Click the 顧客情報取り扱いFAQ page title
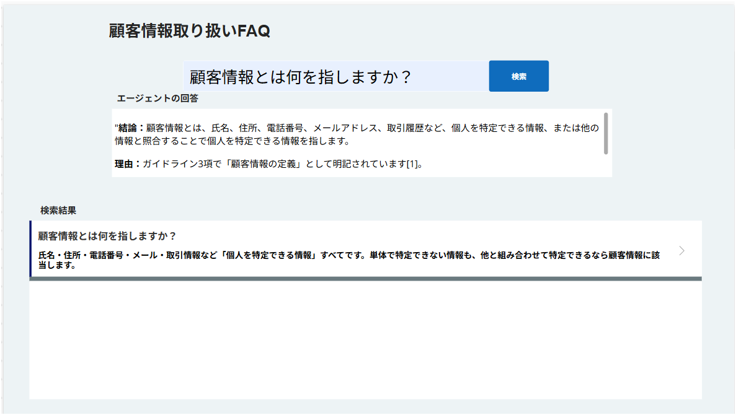 point(190,31)
